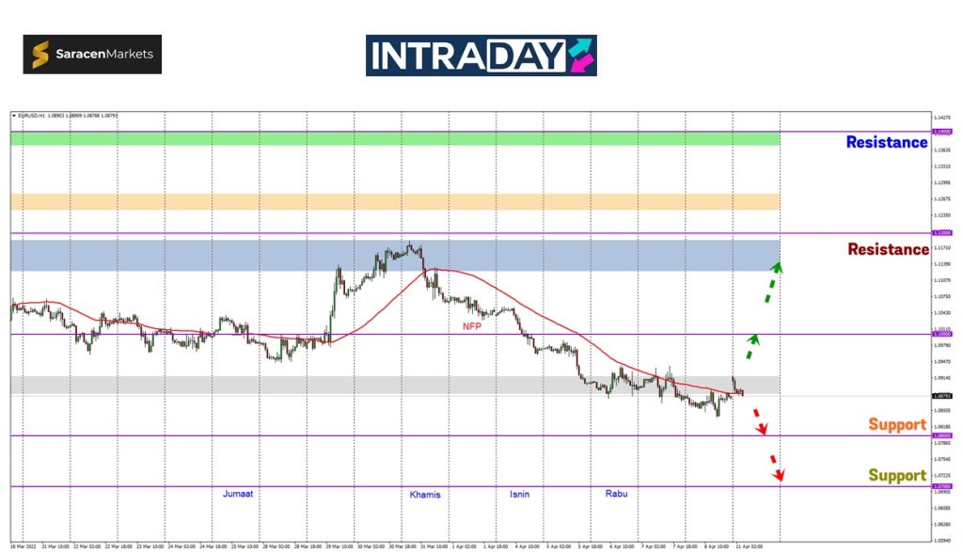Image resolution: width=963 pixels, height=552 pixels.
Task: Select the olive Support label
Action: pyautogui.click(x=896, y=475)
